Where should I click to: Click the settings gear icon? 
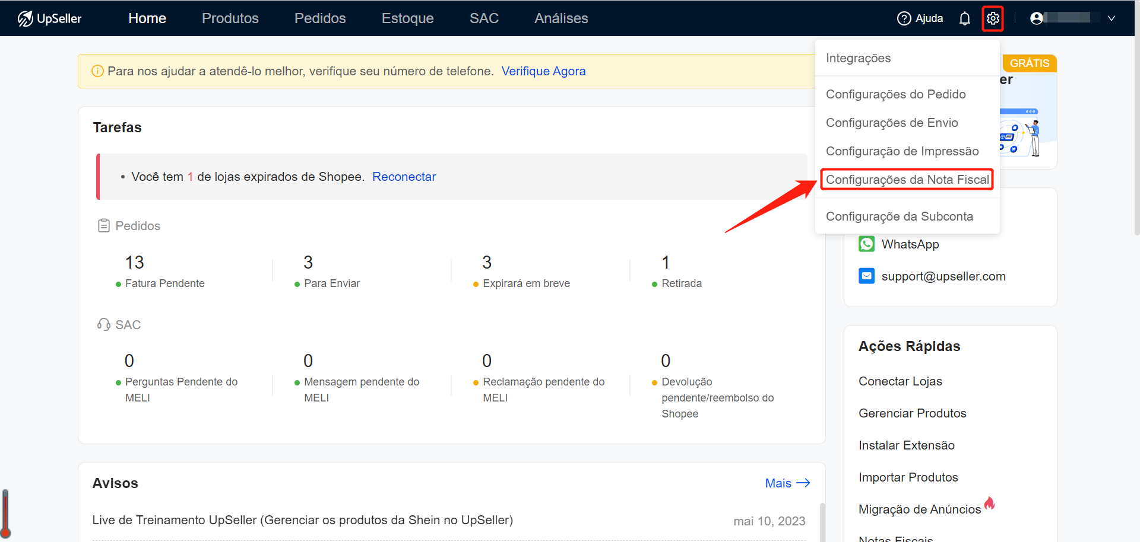point(993,18)
